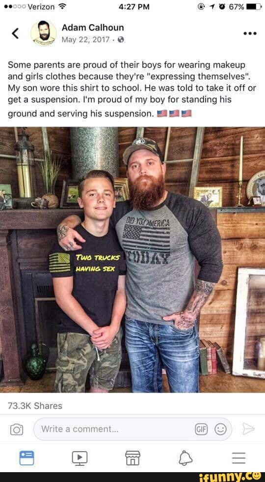Tap the back arrow chevron
265x482 pixels.
point(16,33)
